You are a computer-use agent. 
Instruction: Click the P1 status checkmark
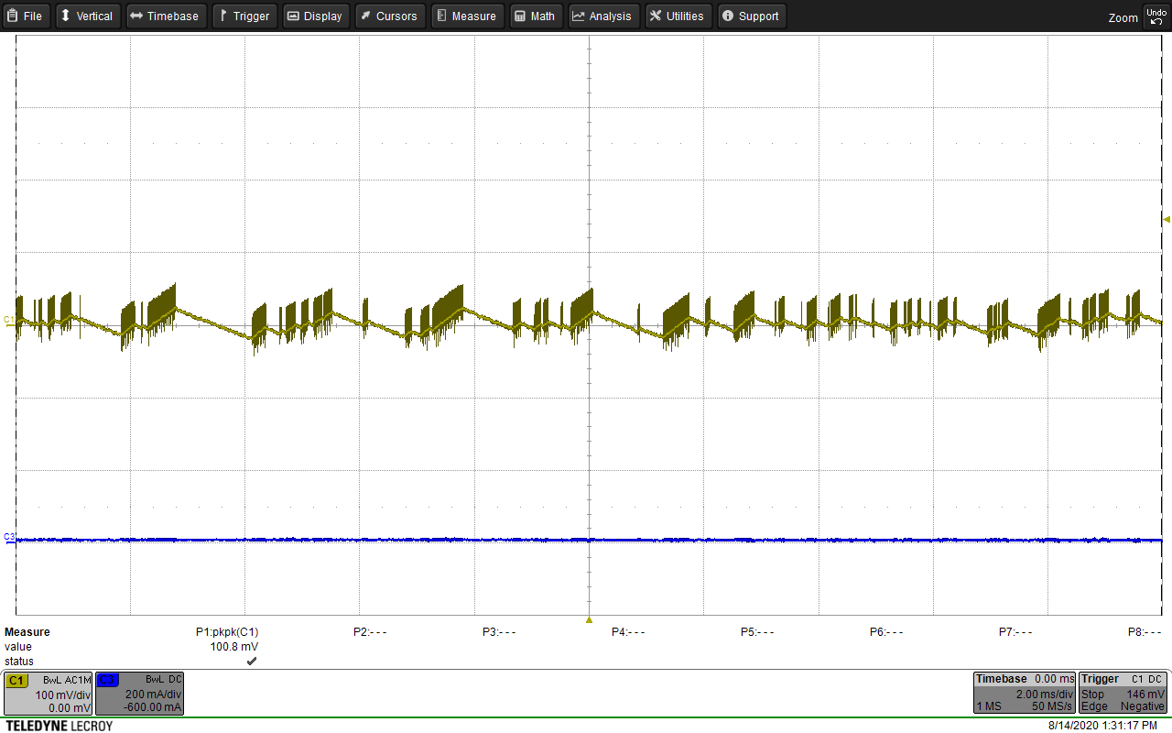(252, 661)
